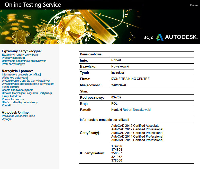Open Informacje o procesie certyfikacji sidebar link
The image size is (200, 169).
click(x=21, y=74)
